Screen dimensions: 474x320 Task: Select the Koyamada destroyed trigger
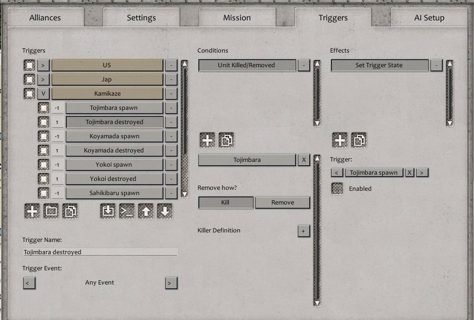114,151
